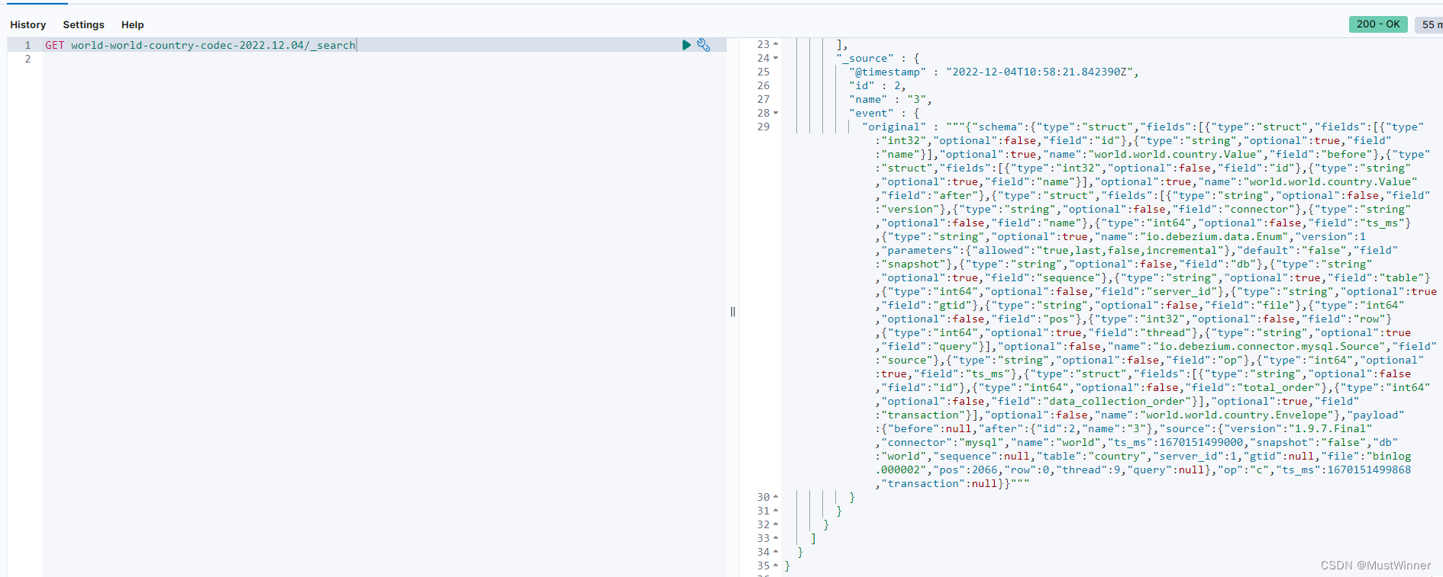Toggle fold marker at line 34
This screenshot has width=1443, height=577.
(776, 552)
